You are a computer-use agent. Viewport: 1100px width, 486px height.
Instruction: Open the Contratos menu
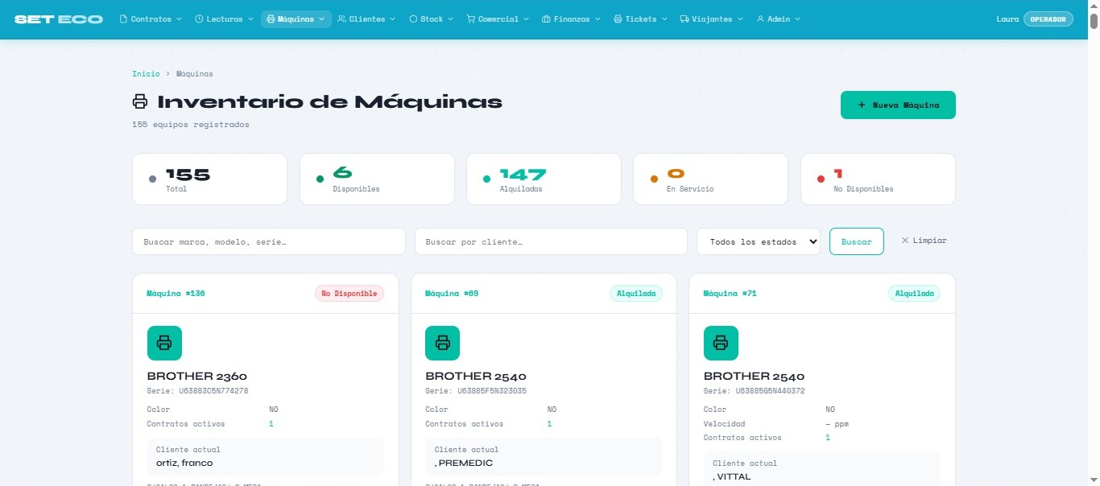click(151, 19)
